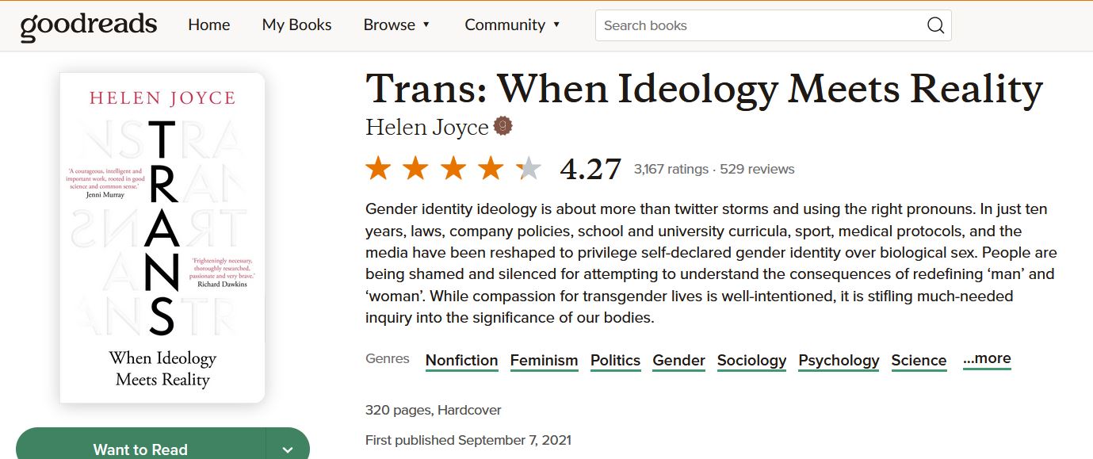Click the goodreads logo
This screenshot has height=459, width=1093.
[89, 25]
